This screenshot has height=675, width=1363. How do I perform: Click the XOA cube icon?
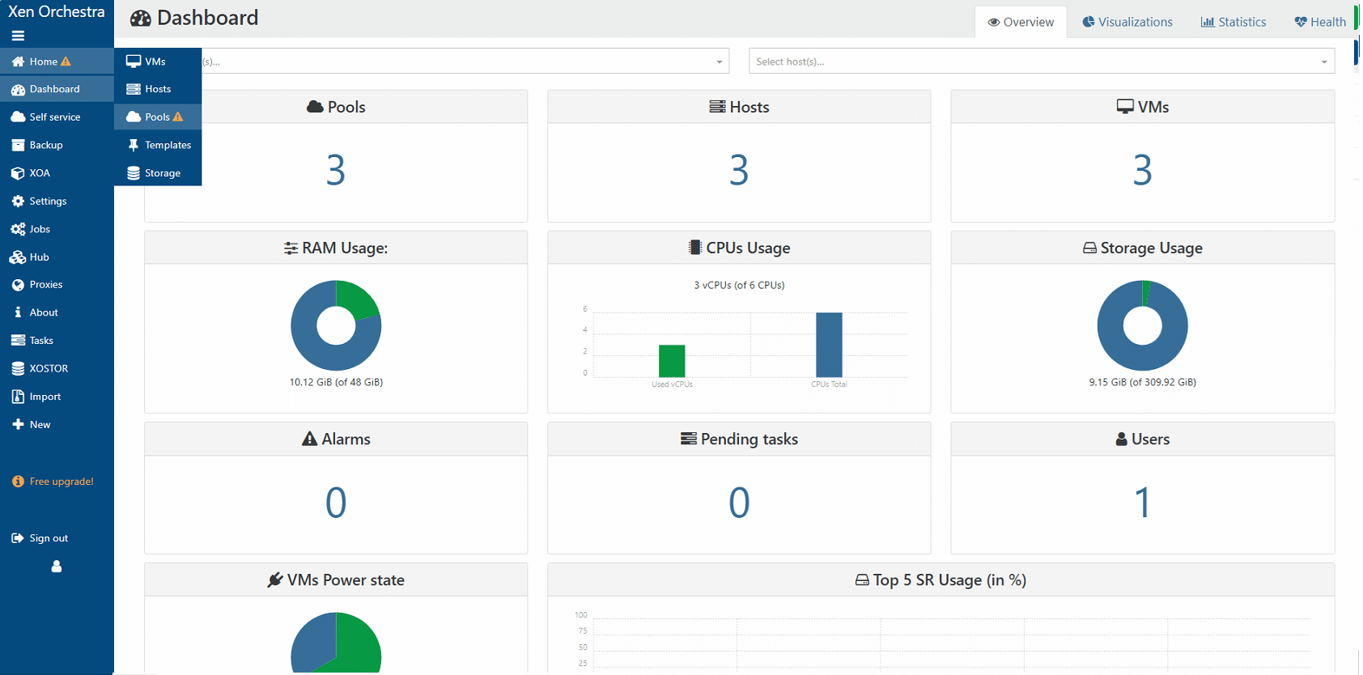point(18,173)
